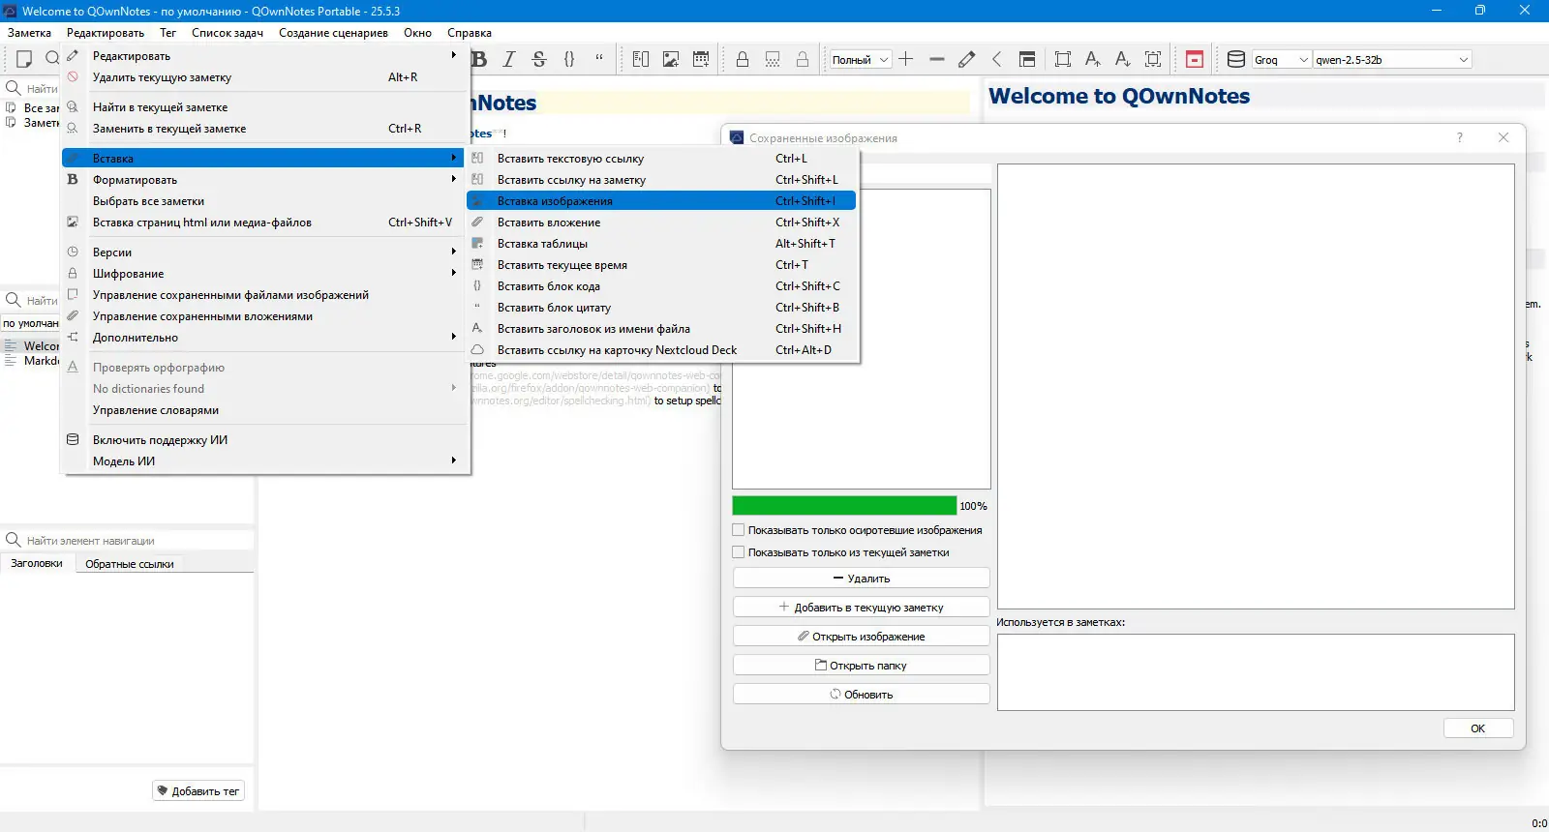Expand the 'Модель ИИ' submenu
1549x832 pixels.
click(x=265, y=461)
